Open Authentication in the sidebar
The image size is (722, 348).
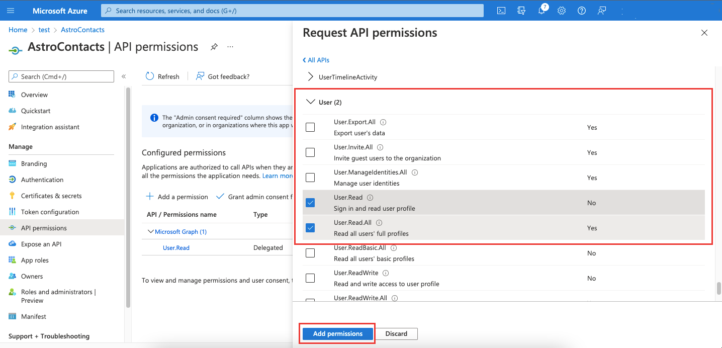click(x=42, y=180)
